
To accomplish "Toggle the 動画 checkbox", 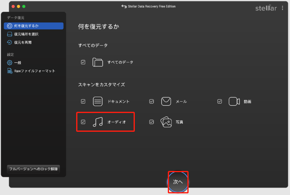I will 220,102.
